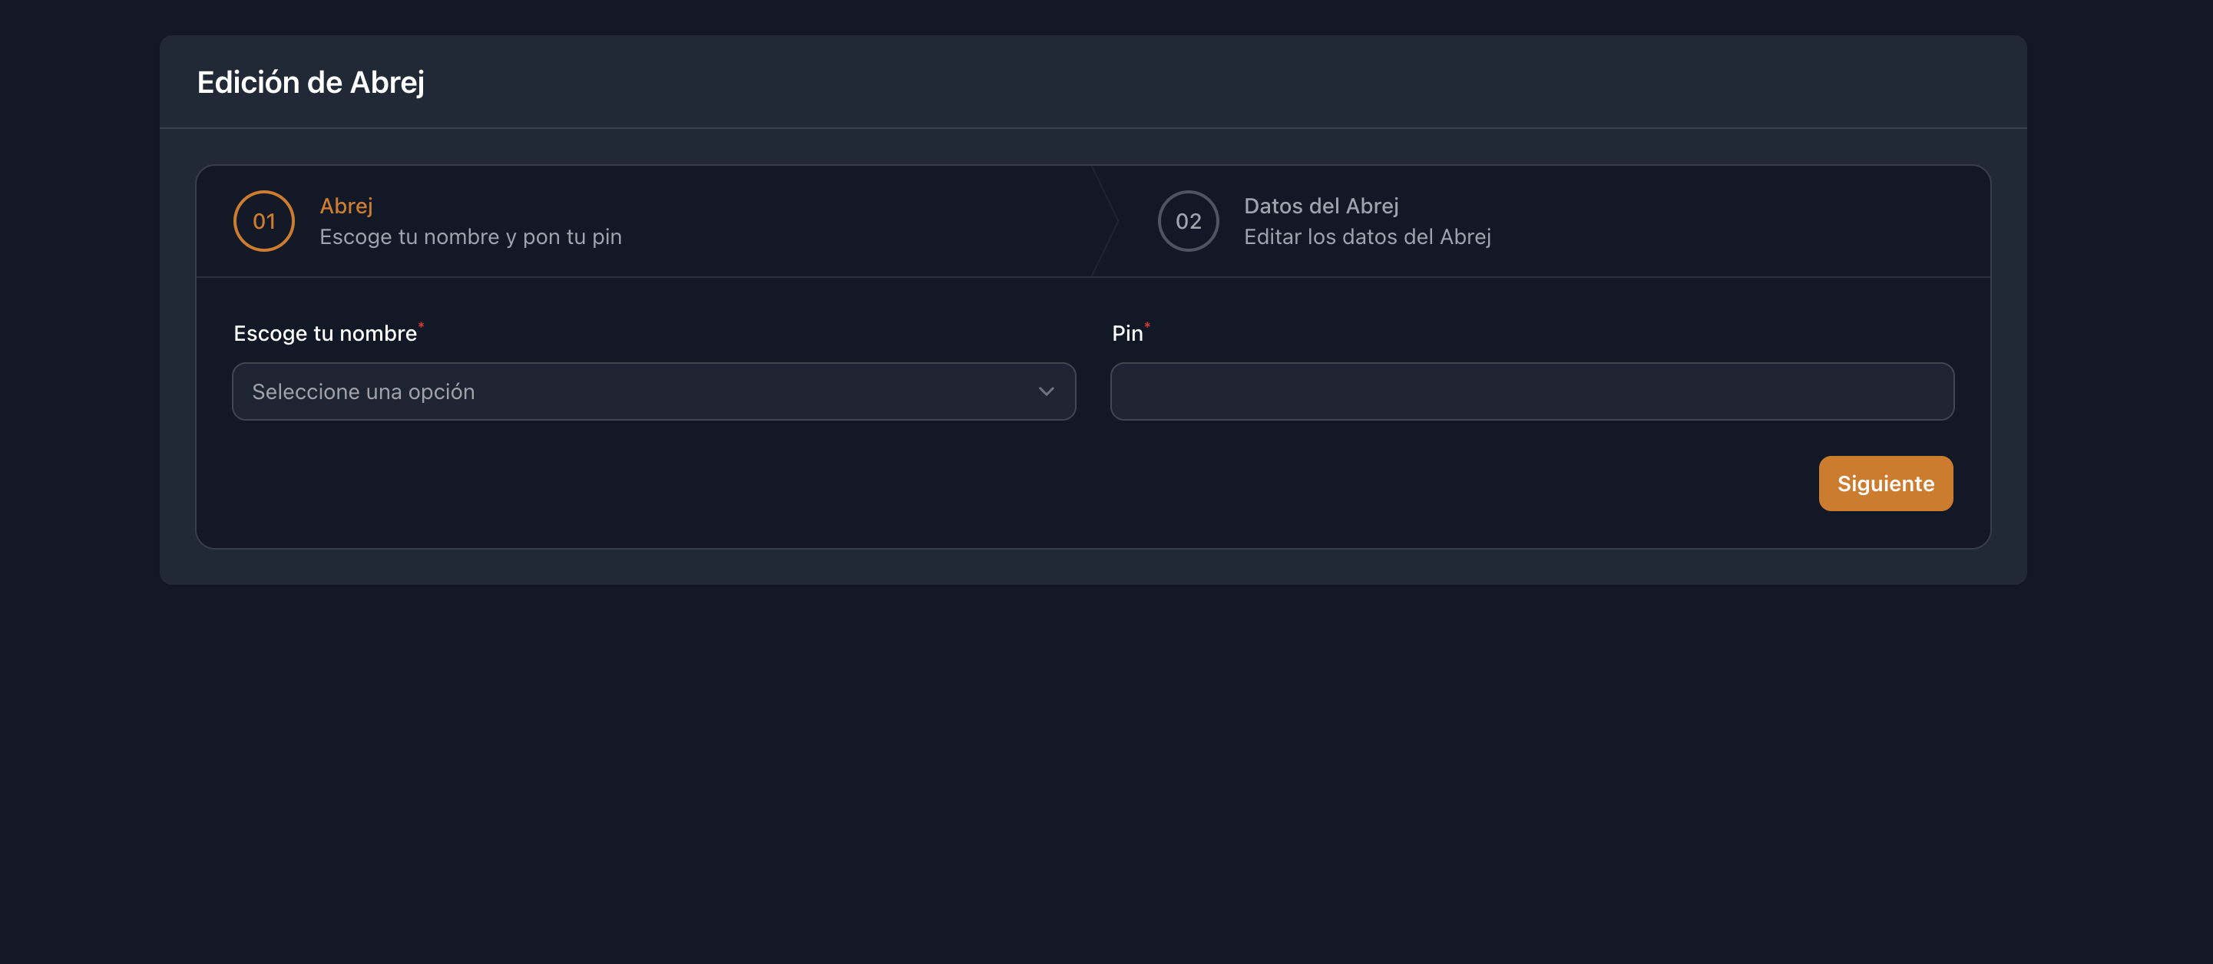Open the Escoge tu nombre dropdown
The image size is (2213, 964).
point(653,391)
